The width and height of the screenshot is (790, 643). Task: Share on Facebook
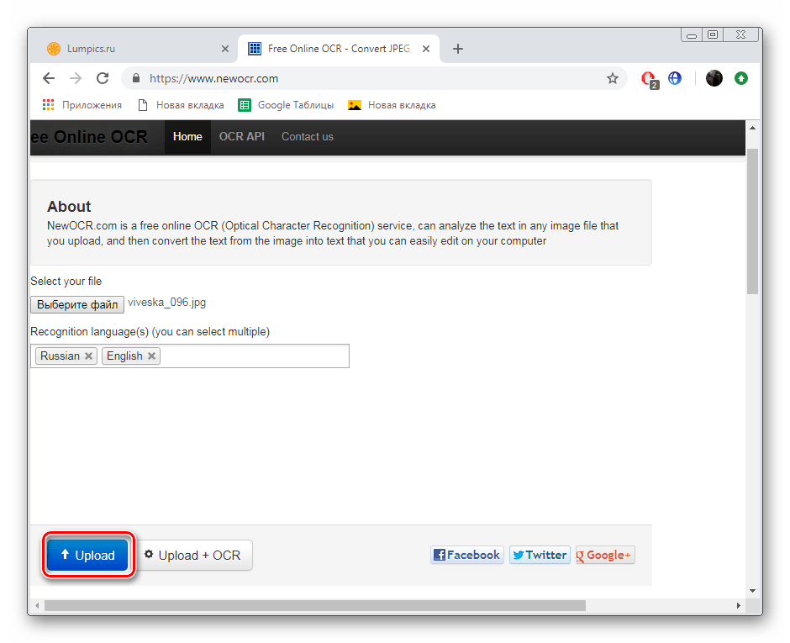[x=467, y=555]
